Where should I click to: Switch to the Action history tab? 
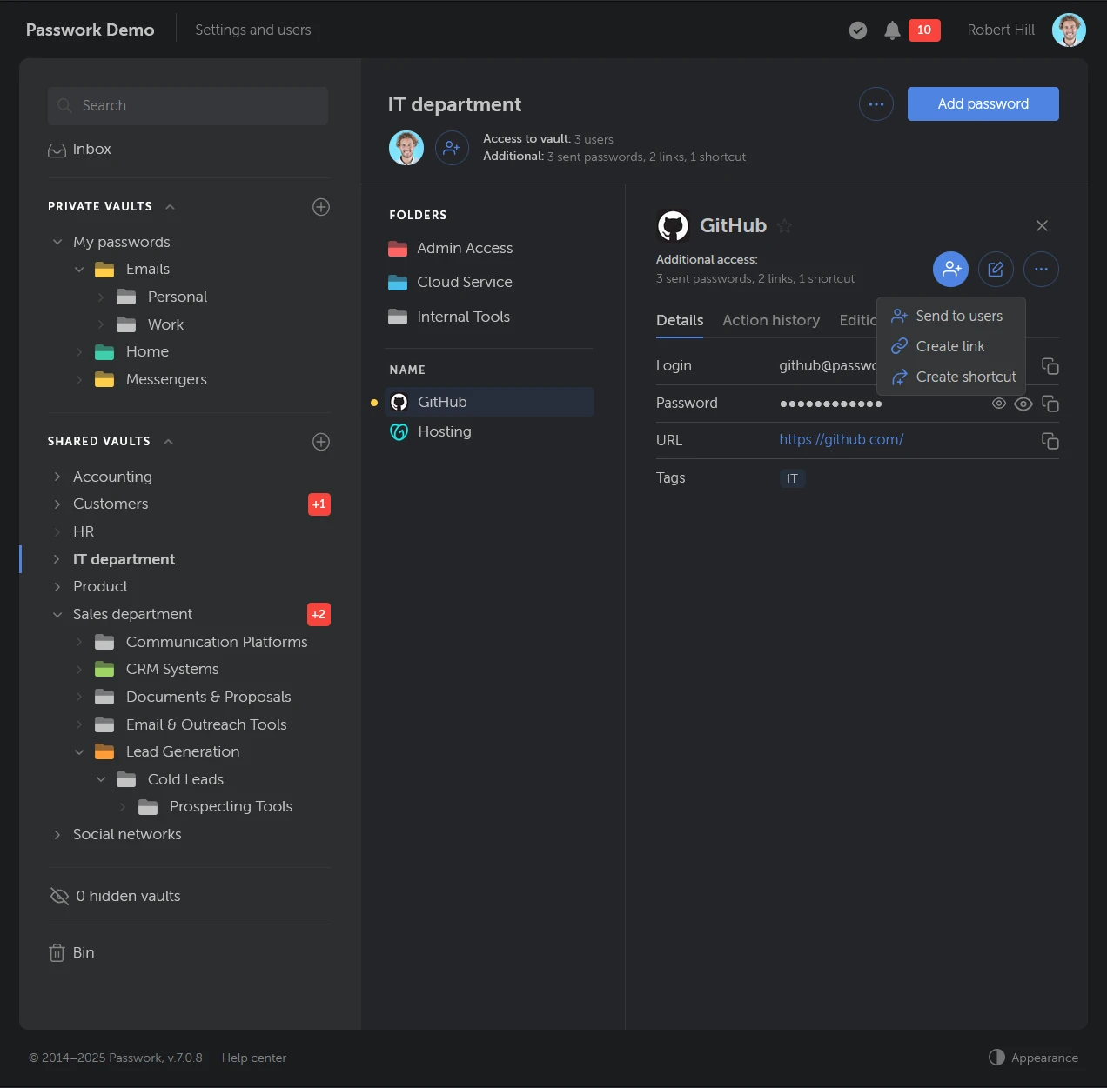tap(771, 320)
